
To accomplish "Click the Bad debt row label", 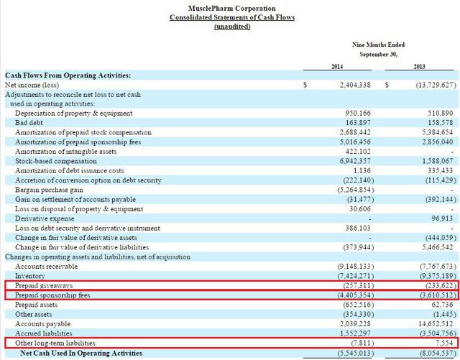I will (x=29, y=123).
